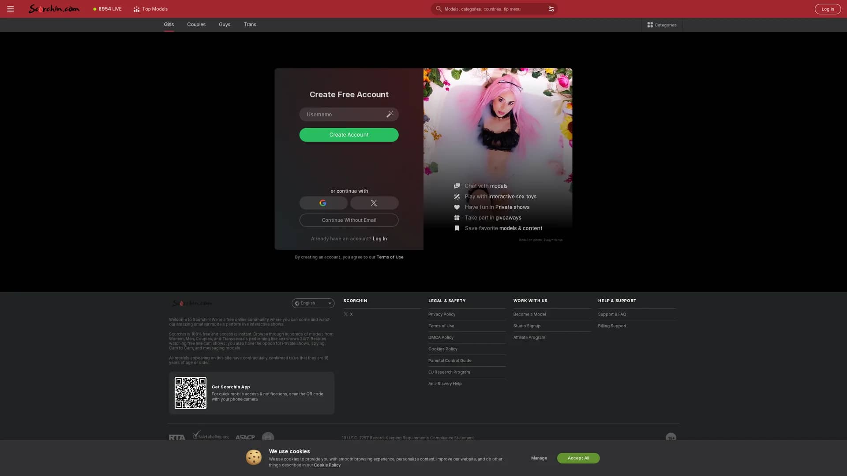This screenshot has height=476, width=847.
Task: Click the Top Models podium icon
Action: (137, 9)
